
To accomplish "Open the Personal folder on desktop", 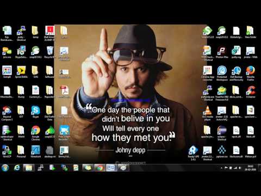I will point(21,151).
